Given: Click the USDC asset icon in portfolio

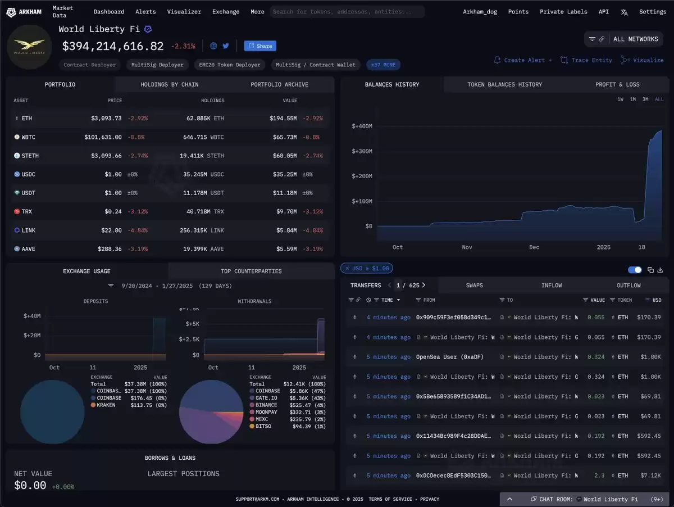Looking at the screenshot, I should [17, 174].
